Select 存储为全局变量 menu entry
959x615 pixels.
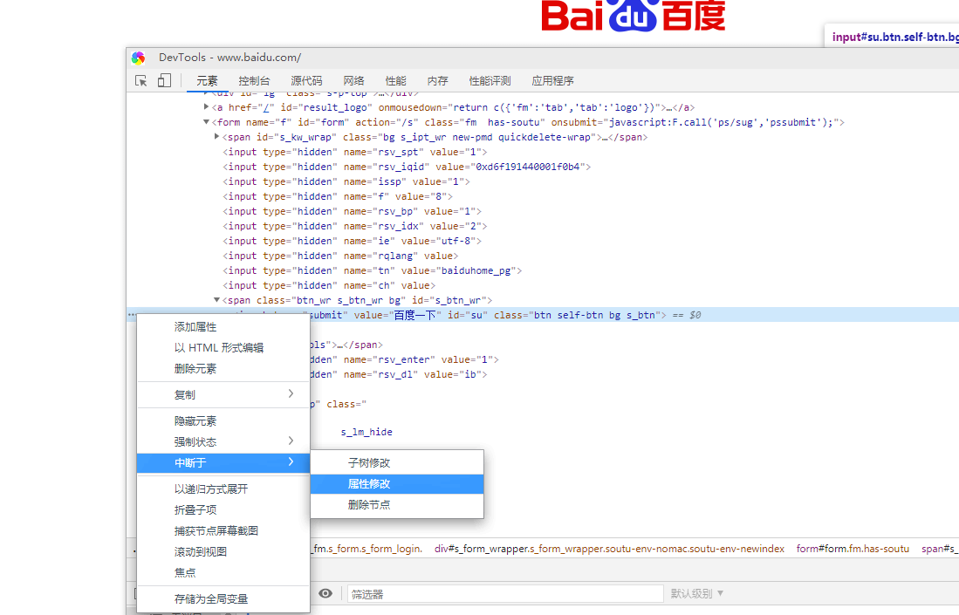coord(223,599)
